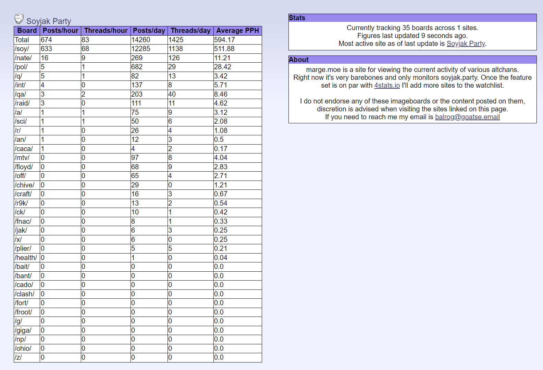Viewport: 543px width, 370px height.
Task: Select the /soy/ board row name
Action: [x=22, y=49]
